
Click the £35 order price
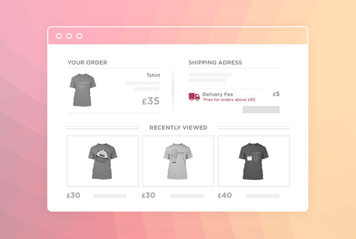click(x=151, y=101)
